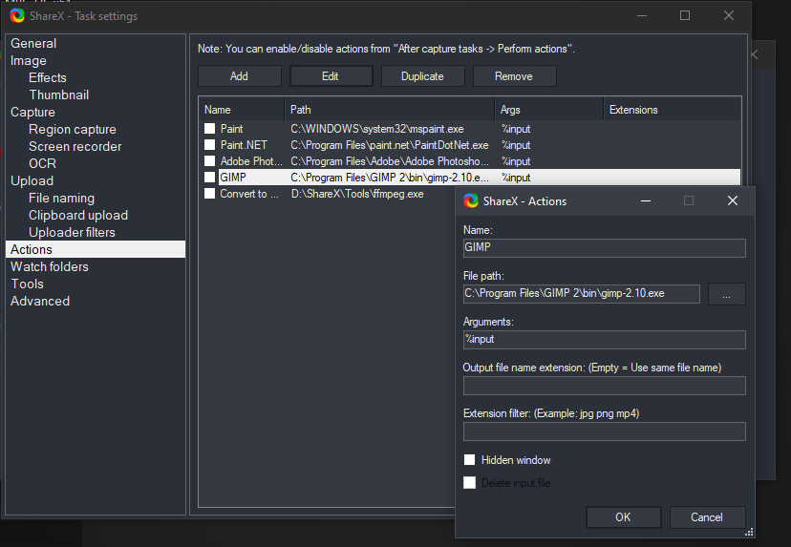The width and height of the screenshot is (791, 547).
Task: Select Region capture settings
Action: [x=73, y=129]
